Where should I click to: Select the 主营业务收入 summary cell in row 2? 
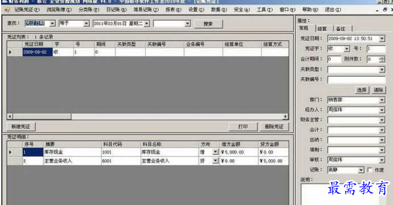point(72,161)
